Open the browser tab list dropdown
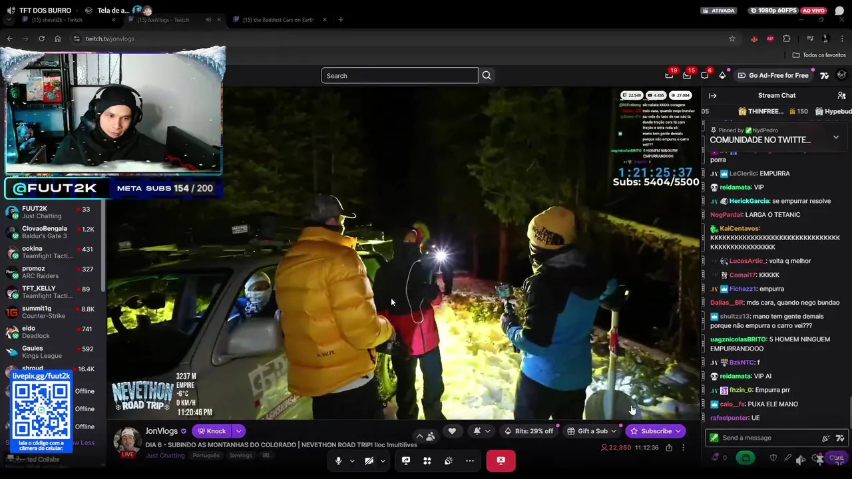852x479 pixels. point(9,20)
